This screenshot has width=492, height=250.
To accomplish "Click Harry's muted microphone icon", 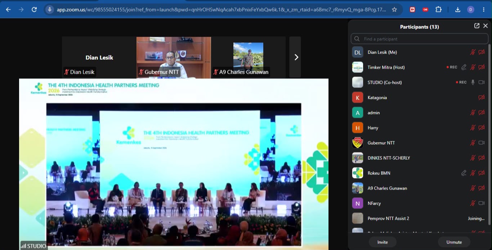I will point(473,128).
